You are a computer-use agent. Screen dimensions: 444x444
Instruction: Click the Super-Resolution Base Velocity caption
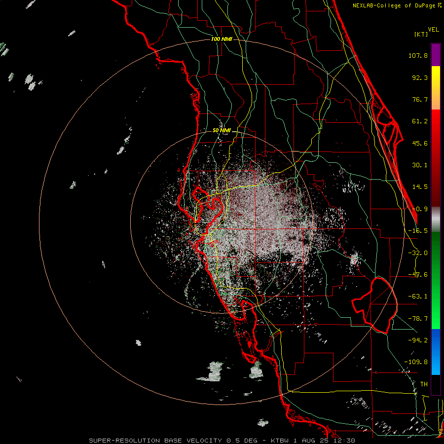(x=222, y=441)
